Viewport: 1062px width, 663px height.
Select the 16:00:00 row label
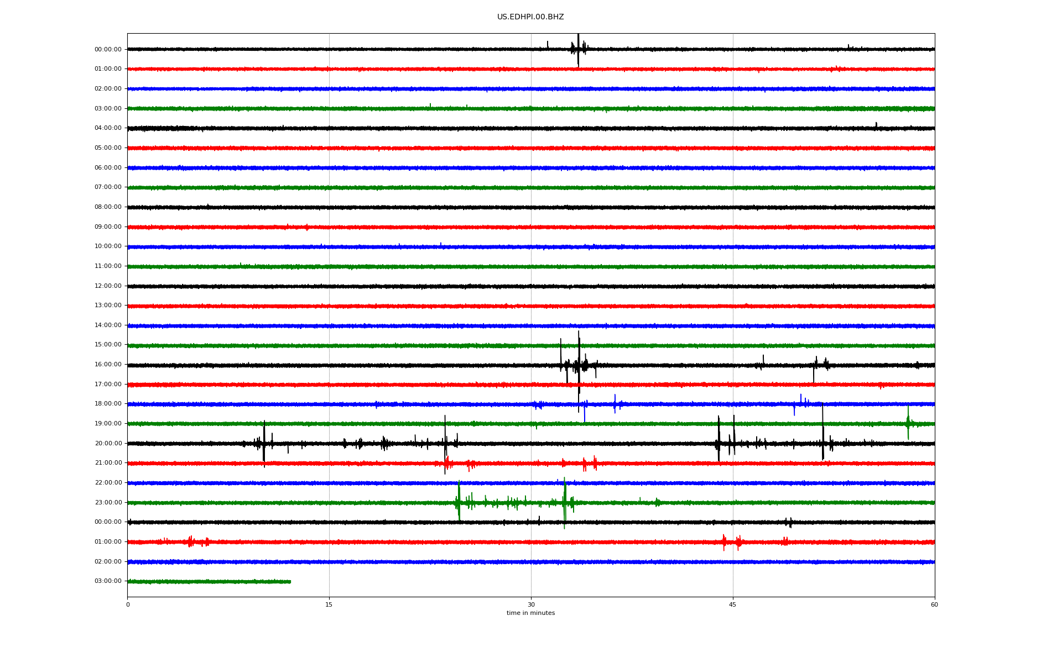click(108, 365)
